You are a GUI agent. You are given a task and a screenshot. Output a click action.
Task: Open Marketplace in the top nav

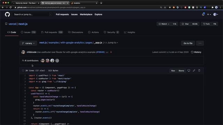pyautogui.click(x=86, y=15)
